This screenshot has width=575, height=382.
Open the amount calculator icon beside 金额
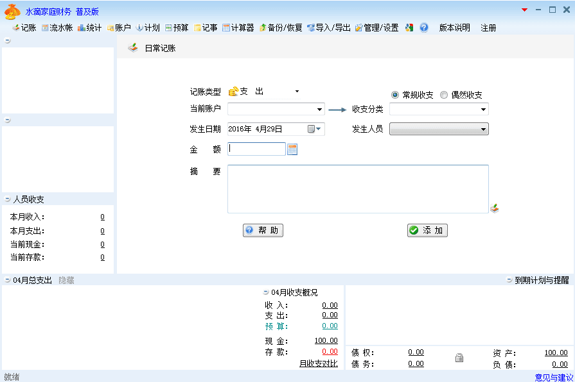292,149
